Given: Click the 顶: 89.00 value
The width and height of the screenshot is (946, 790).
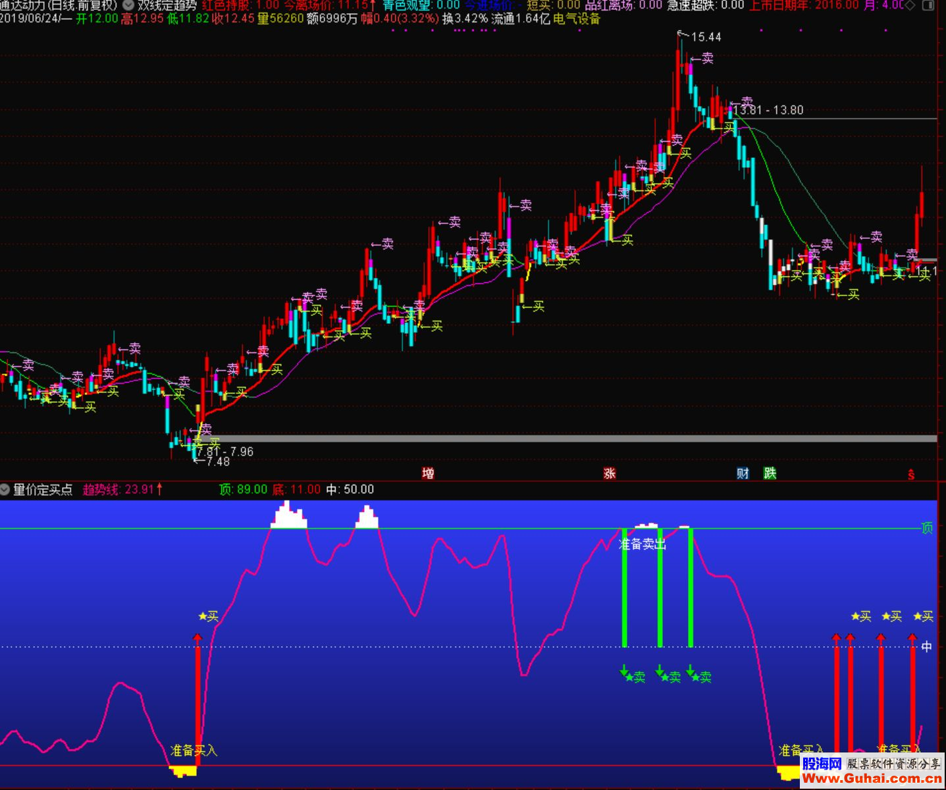Looking at the screenshot, I should point(243,489).
